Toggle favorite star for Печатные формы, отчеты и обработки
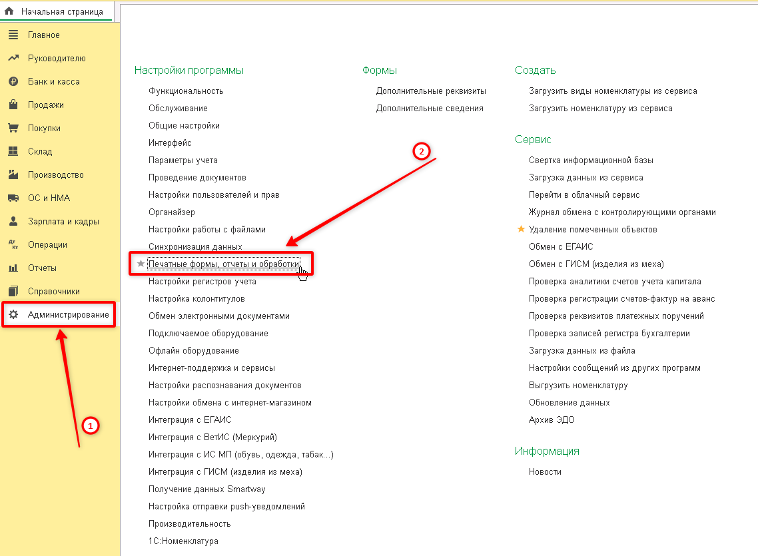Viewport: 758px width, 556px height. (x=141, y=263)
